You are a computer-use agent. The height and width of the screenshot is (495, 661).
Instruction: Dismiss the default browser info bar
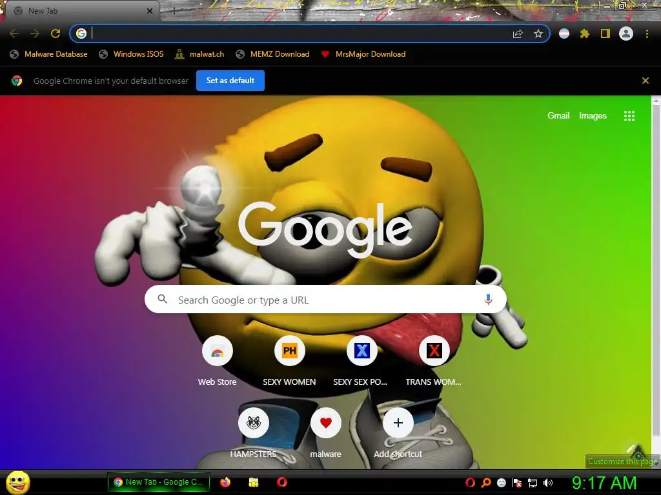pyautogui.click(x=645, y=81)
